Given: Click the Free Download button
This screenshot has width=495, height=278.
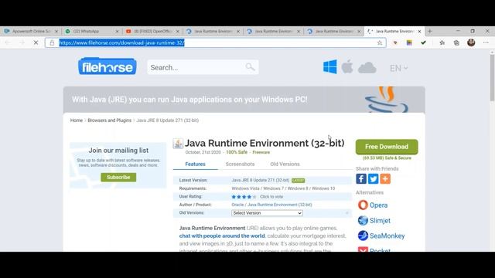Looking at the screenshot, I should 387,147.
